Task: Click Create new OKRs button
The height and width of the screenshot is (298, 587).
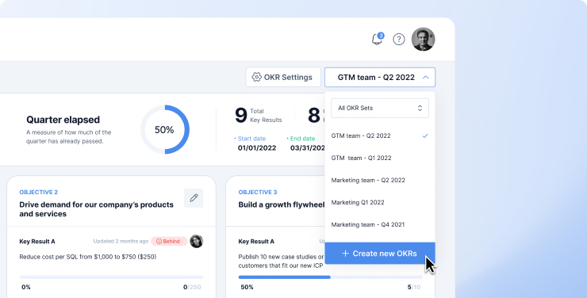Action: tap(380, 253)
